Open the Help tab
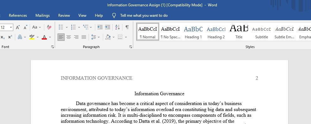Viewport: 311px width, 124px height. point(99,15)
